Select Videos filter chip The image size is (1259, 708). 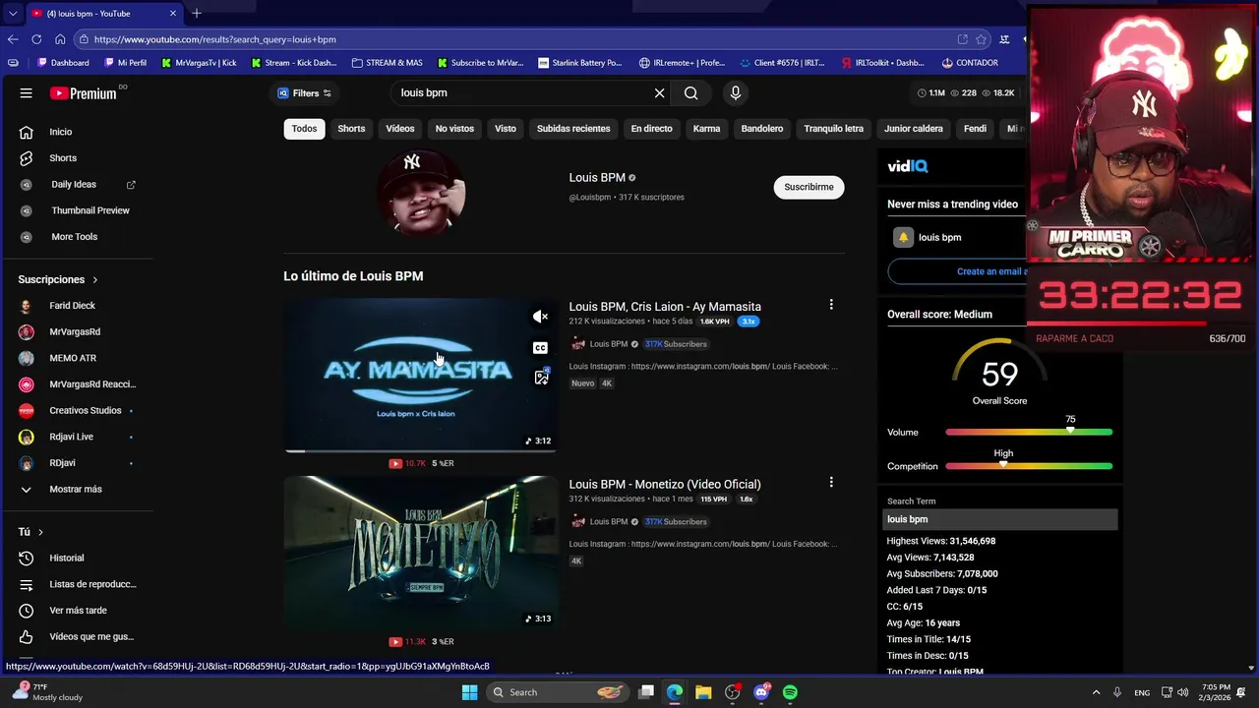pos(400,129)
